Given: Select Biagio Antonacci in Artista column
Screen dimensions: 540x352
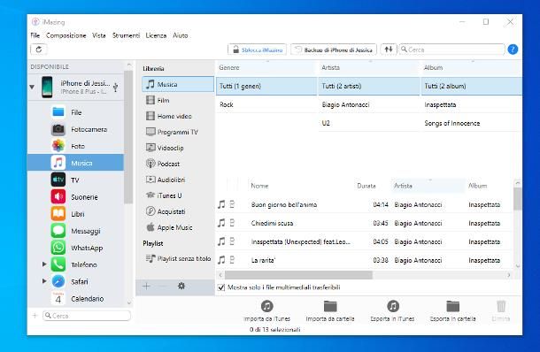Looking at the screenshot, I should pyautogui.click(x=368, y=104).
